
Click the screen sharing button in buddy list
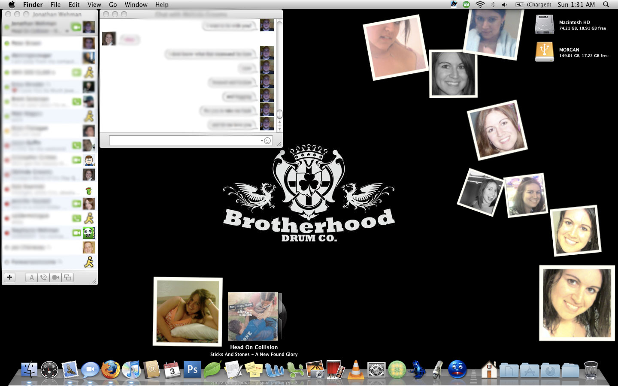pos(67,277)
